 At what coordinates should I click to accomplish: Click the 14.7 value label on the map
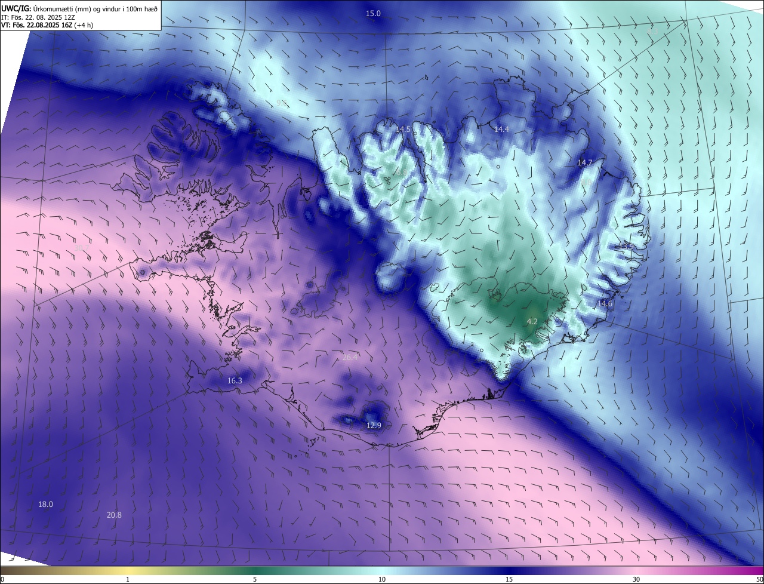pos(585,162)
